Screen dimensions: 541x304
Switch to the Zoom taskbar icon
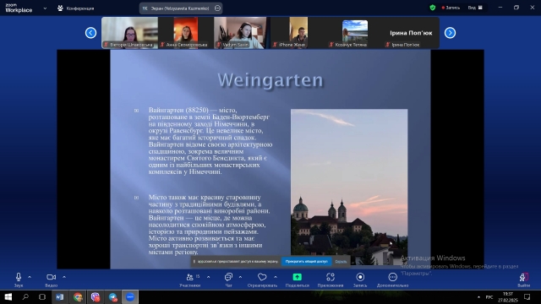[130, 296]
